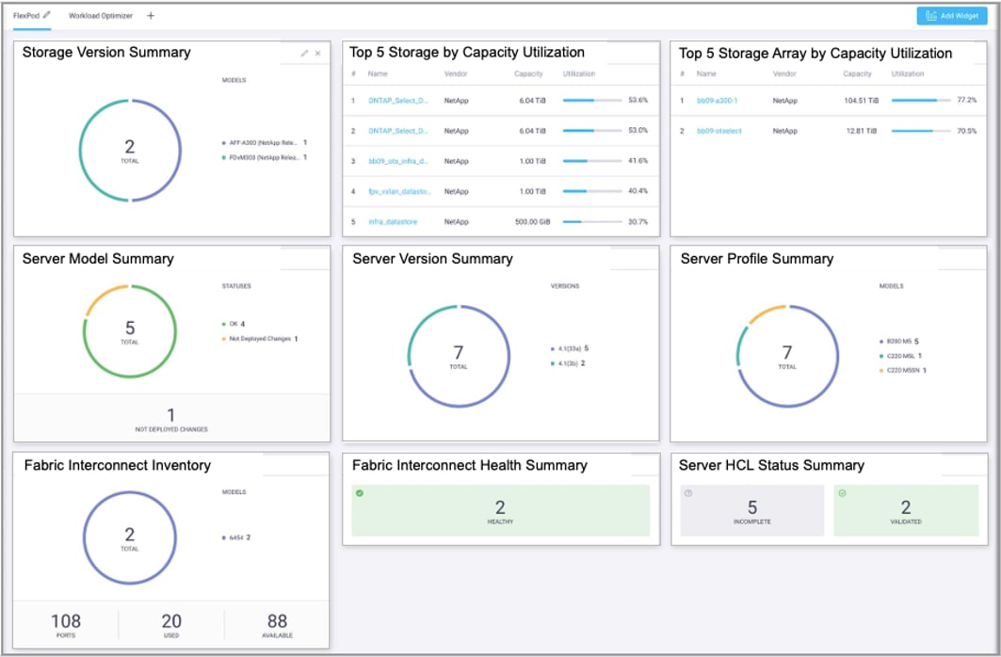This screenshot has height=657, width=1001.
Task: Click the 2 Healthy fabric interconnect tile
Action: click(x=500, y=511)
